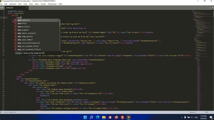Click autocomplete popup scrollbar
Viewport: 214px width, 120px height.
coord(60,23)
